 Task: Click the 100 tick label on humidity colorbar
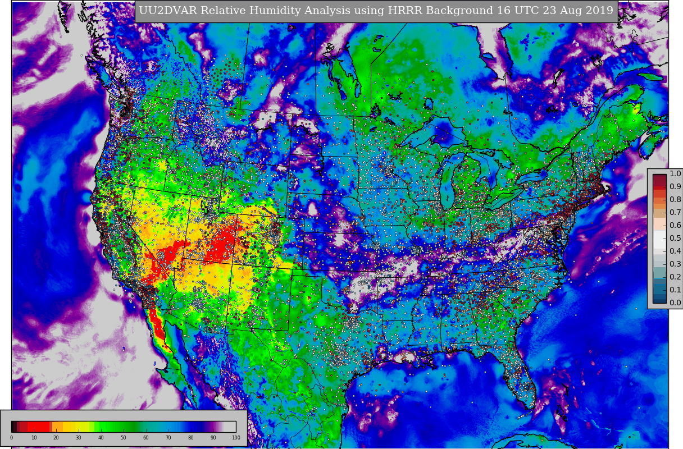point(236,438)
